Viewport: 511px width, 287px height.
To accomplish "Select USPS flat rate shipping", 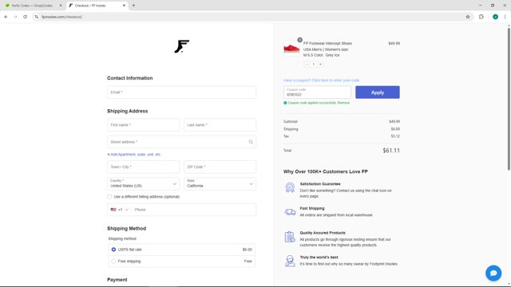I will click(113, 250).
